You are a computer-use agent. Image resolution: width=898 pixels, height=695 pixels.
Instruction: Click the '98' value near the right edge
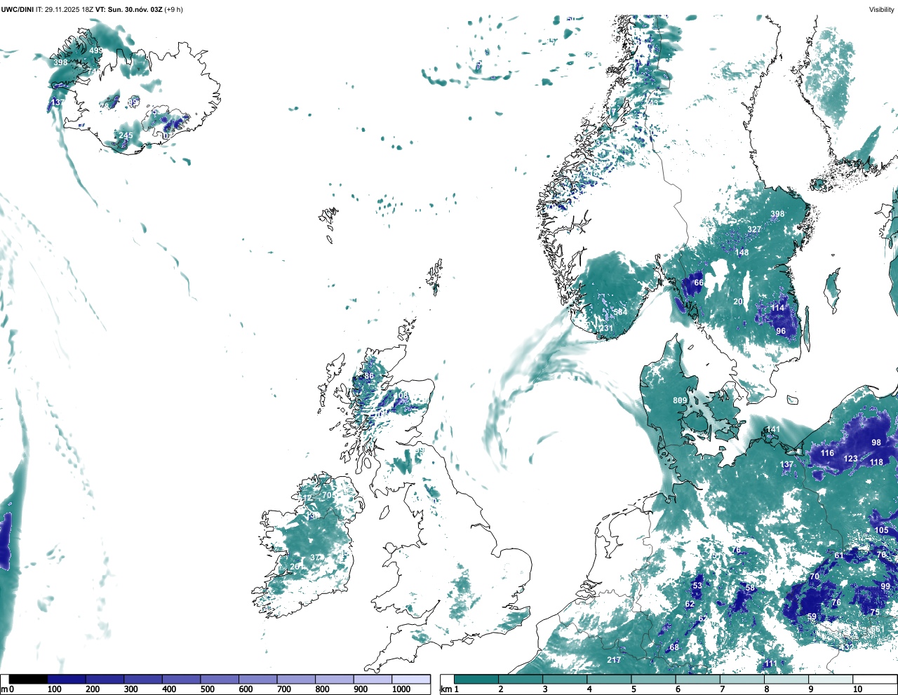[x=876, y=443]
